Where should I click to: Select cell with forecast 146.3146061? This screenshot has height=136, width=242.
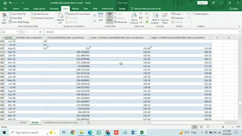[69, 52]
